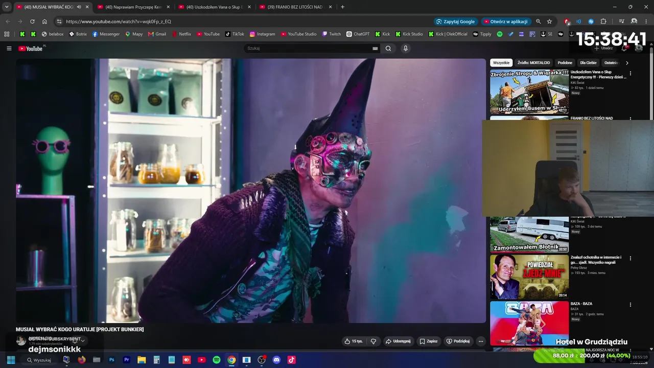This screenshot has width=654, height=368.
Task: Show more filter chips with right arrow
Action: 627,63
